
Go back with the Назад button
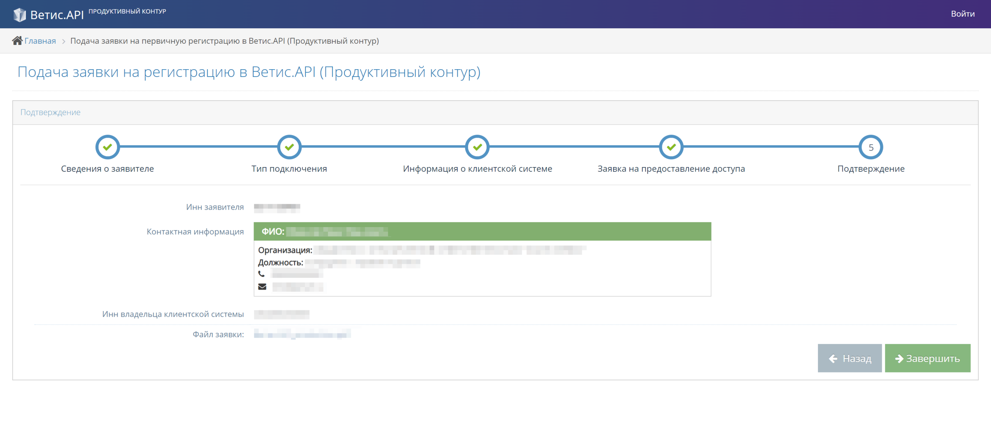click(850, 358)
